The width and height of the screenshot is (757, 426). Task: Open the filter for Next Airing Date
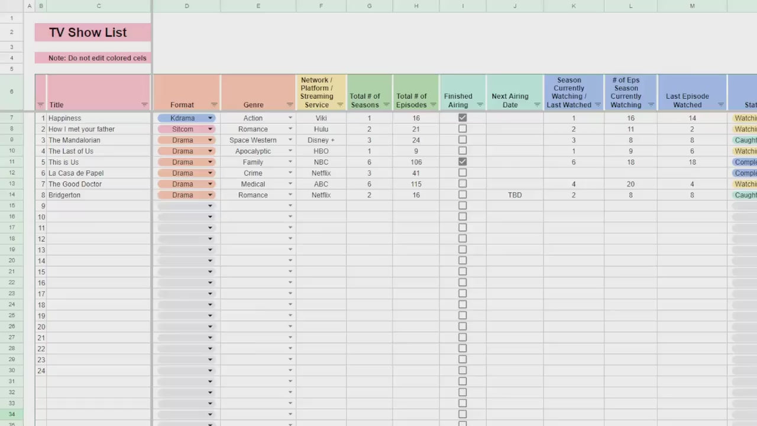point(537,105)
